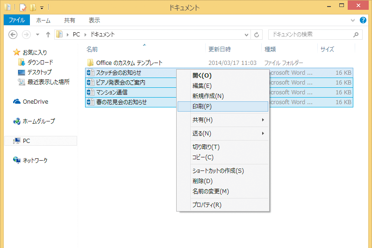Click the ドキュメントの検索 search field
The image size is (372, 248).
point(315,35)
